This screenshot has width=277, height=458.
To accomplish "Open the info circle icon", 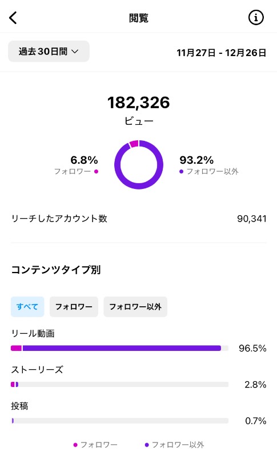I will (x=256, y=18).
